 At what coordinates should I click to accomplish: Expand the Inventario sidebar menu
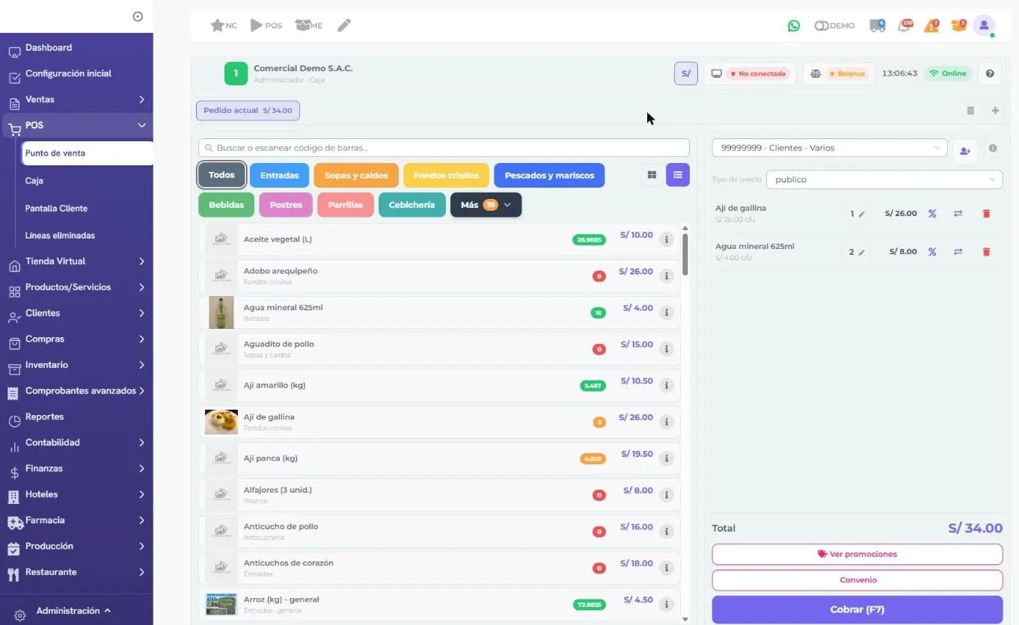click(x=76, y=365)
